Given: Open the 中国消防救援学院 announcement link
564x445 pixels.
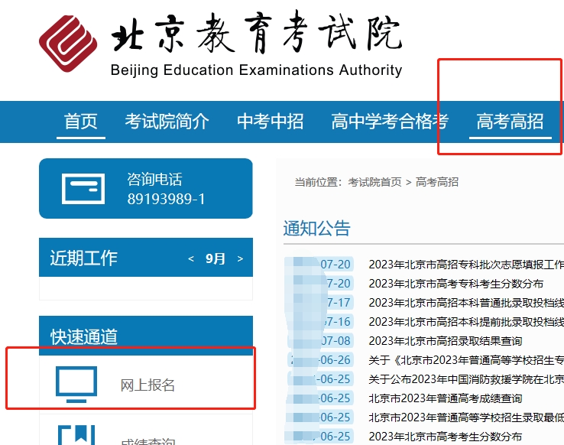Looking at the screenshot, I should pos(465,379).
